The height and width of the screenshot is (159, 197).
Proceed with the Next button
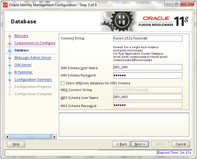pyautogui.click(x=140, y=144)
